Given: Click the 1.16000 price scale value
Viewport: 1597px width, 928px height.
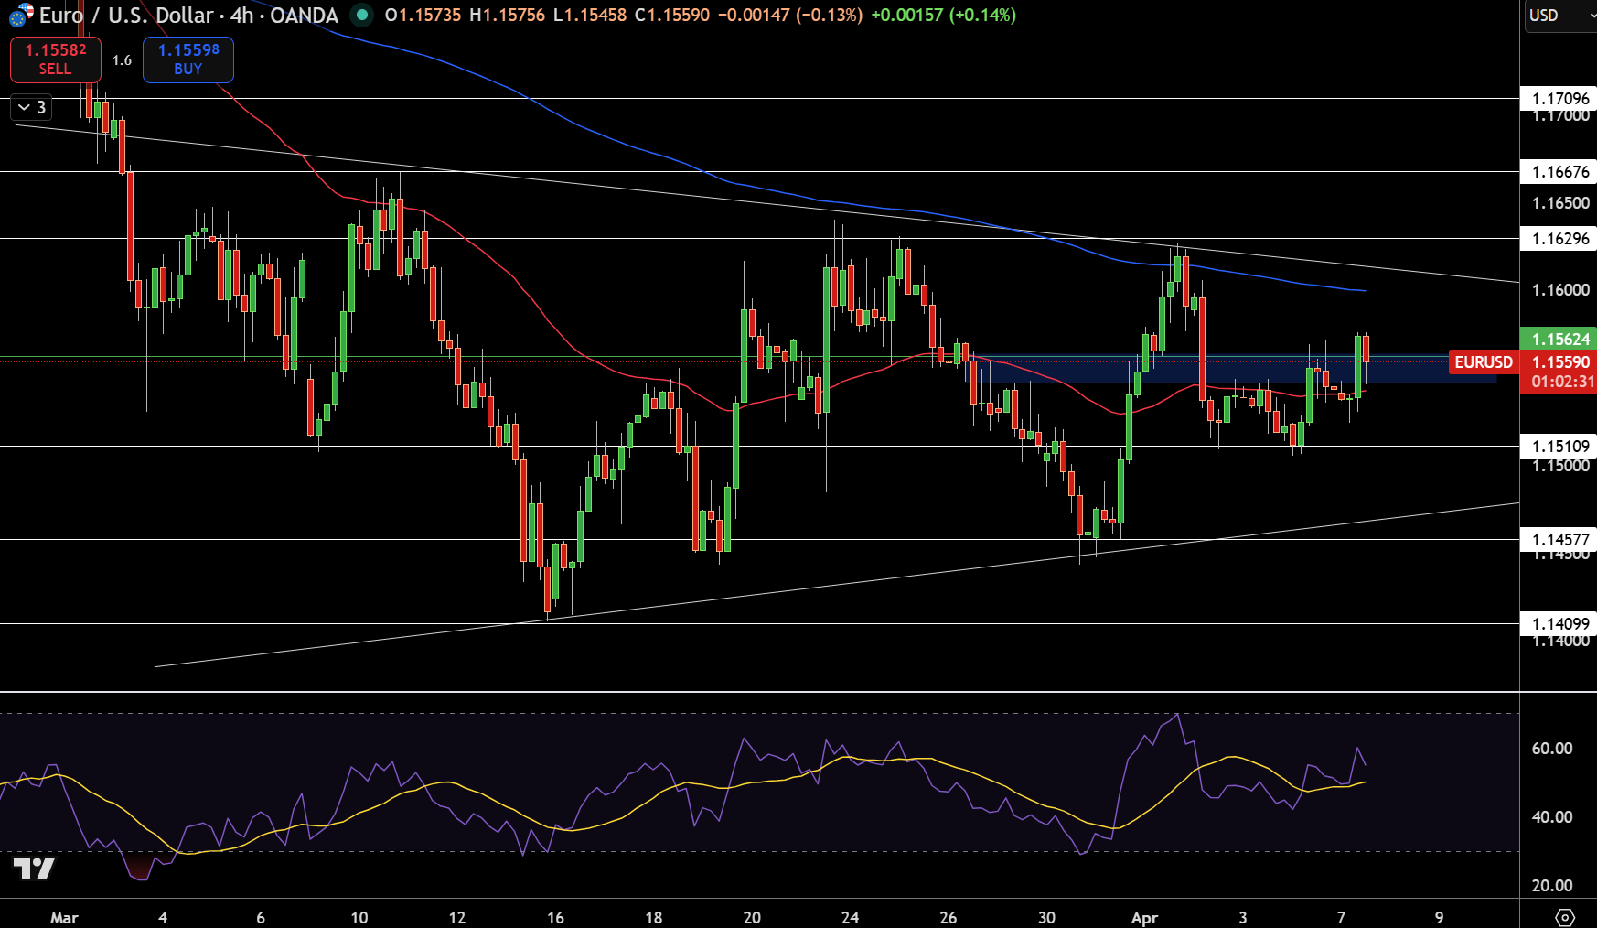Looking at the screenshot, I should click(1560, 290).
